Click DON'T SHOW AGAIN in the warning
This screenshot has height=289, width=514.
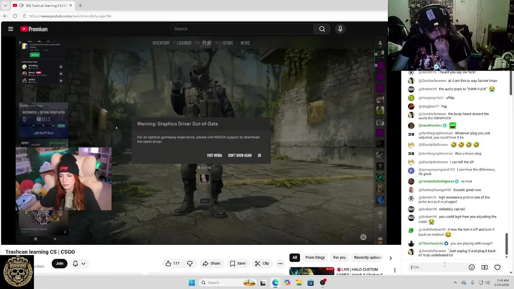click(240, 155)
